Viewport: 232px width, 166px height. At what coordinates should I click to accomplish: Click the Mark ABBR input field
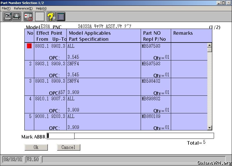click(x=61, y=136)
